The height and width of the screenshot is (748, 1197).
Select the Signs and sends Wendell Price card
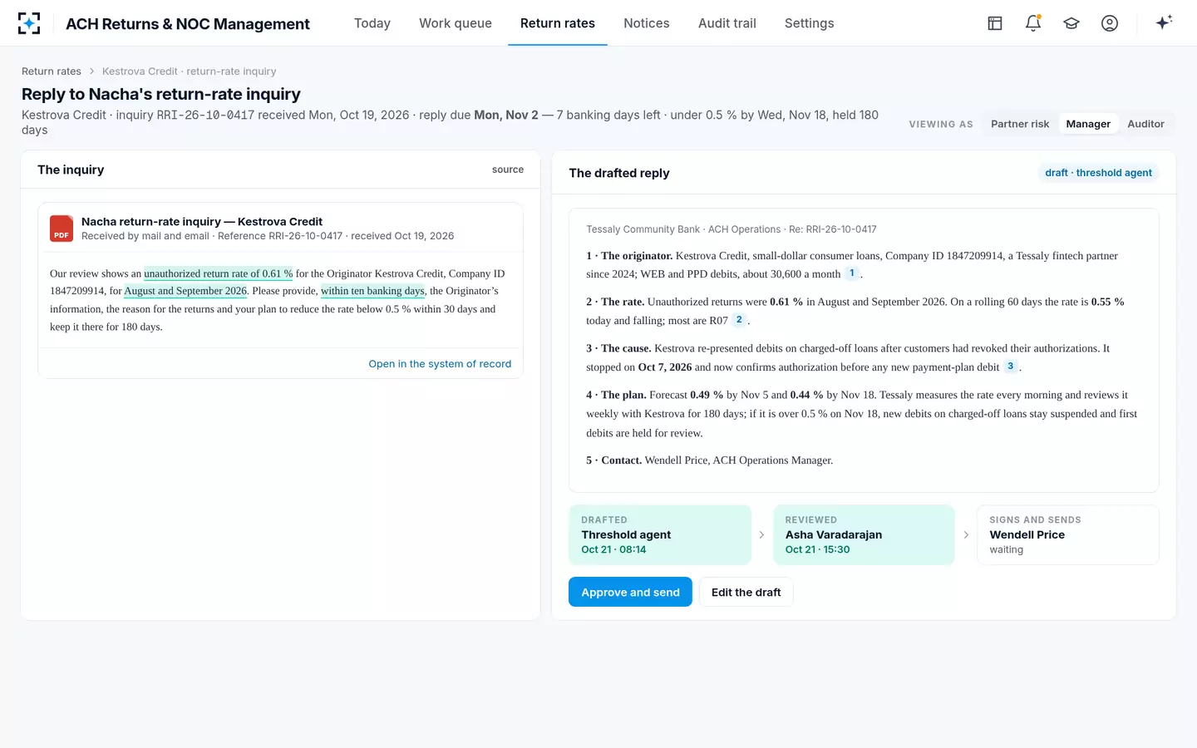point(1068,535)
